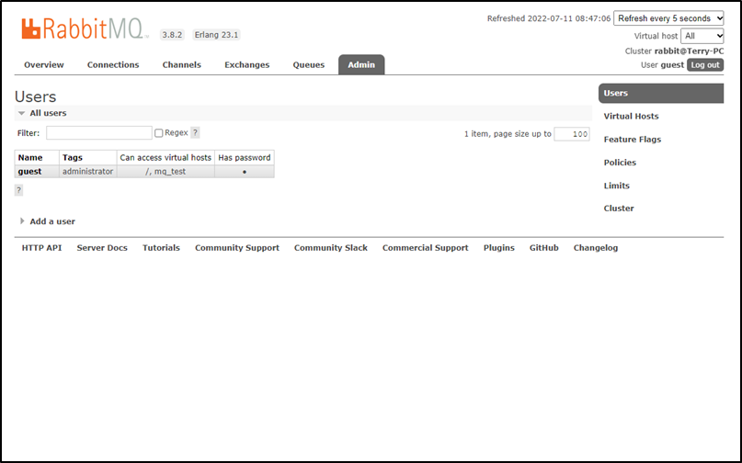
Task: Open Feature Flags in the sidebar
Action: point(633,140)
